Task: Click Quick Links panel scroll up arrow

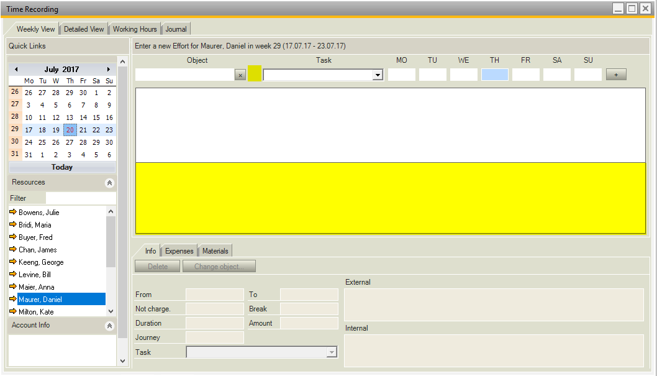Action: [123, 62]
